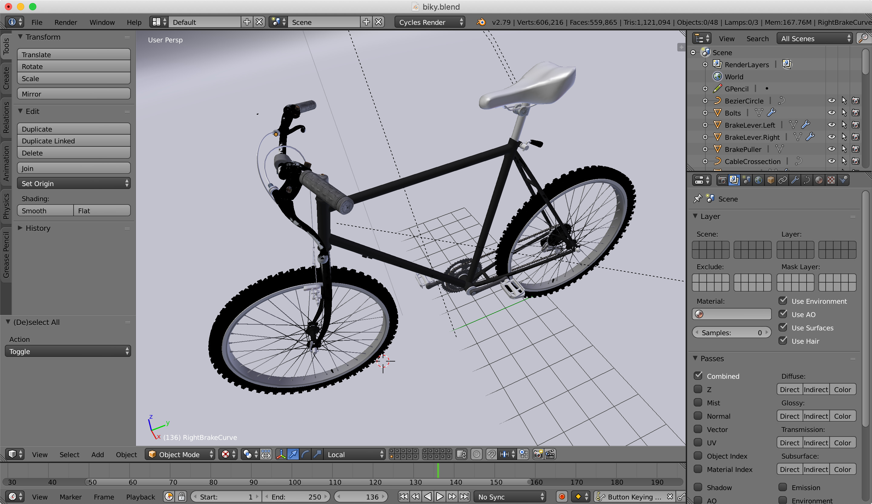872x504 pixels.
Task: Click the Cycles Render engine dropdown
Action: [x=429, y=22]
